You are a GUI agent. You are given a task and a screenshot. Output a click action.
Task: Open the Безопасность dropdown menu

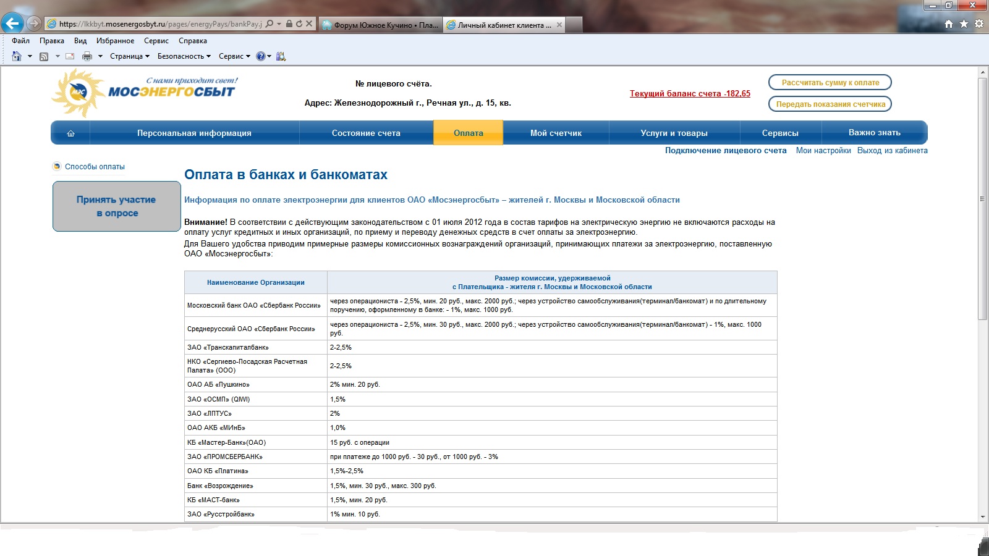[184, 56]
